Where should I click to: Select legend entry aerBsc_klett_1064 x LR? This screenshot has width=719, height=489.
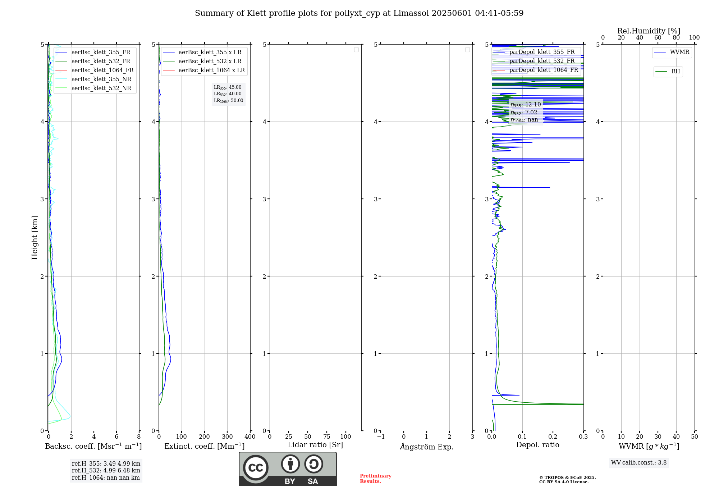(203, 70)
